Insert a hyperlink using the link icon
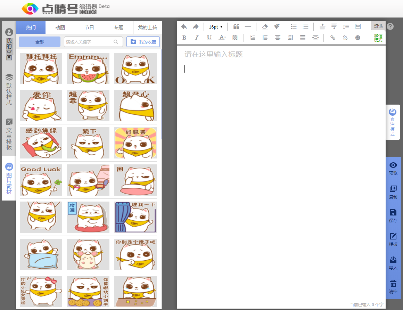Screen dimensions: 403x310 pyautogui.click(x=333, y=38)
